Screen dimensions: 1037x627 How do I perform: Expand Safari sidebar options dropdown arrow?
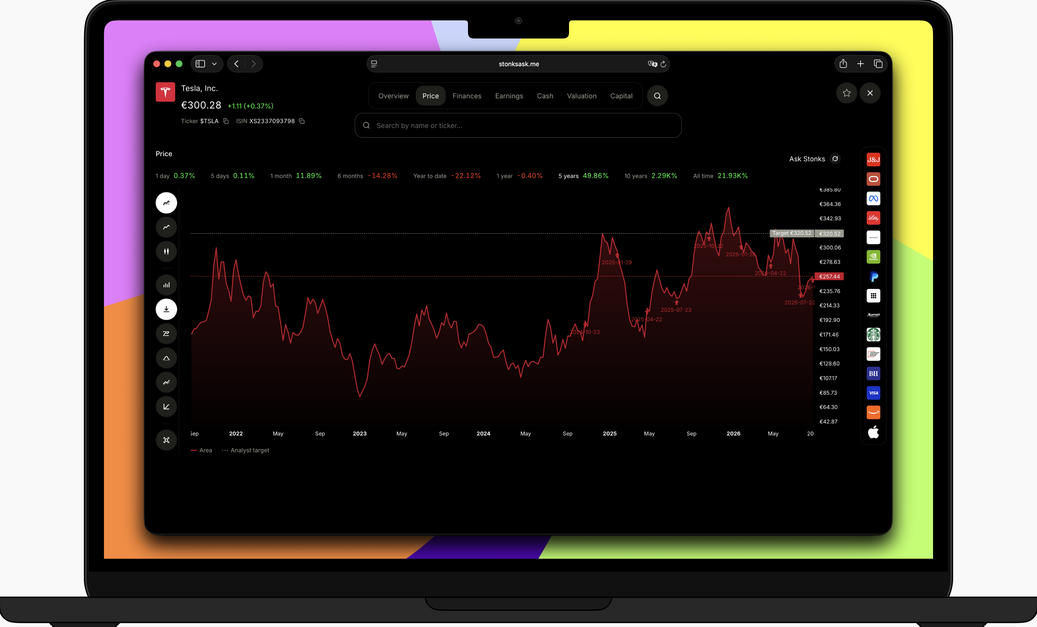pyautogui.click(x=214, y=64)
